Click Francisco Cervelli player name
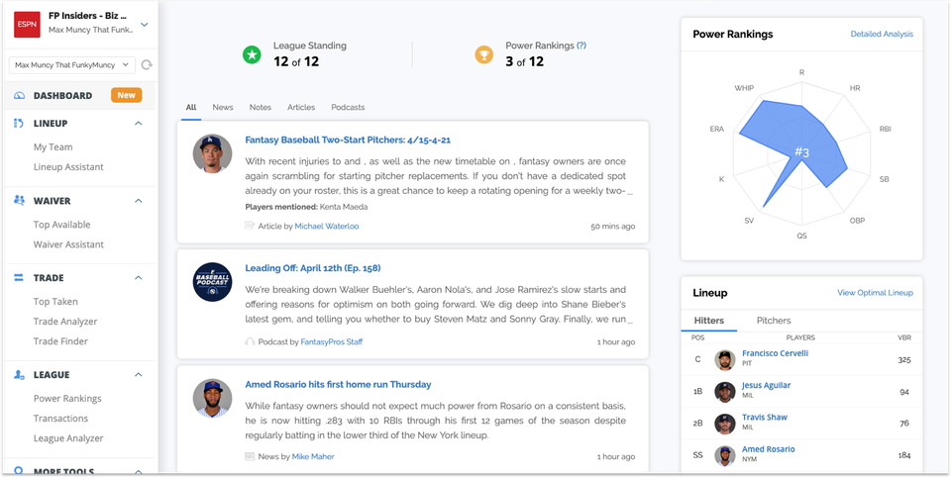This screenshot has height=477, width=951. coord(775,353)
